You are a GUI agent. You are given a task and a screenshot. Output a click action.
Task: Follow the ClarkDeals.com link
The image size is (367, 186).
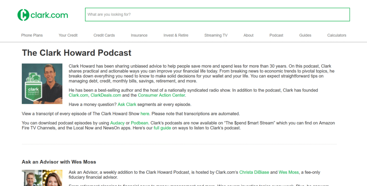click(x=106, y=95)
